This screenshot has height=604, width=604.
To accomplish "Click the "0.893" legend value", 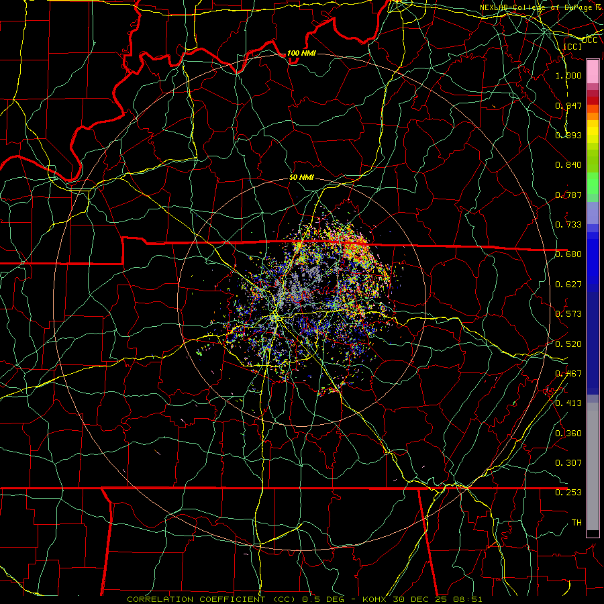I will (x=568, y=135).
